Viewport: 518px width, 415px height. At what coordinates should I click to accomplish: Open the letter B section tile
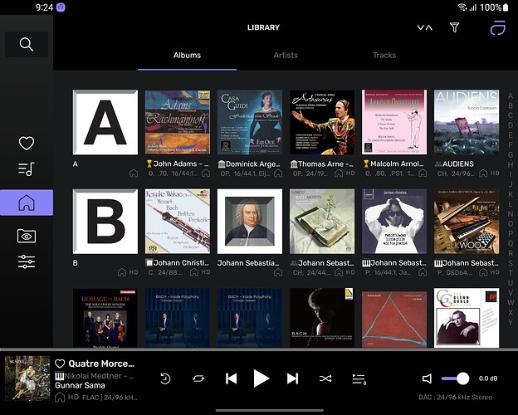[105, 222]
